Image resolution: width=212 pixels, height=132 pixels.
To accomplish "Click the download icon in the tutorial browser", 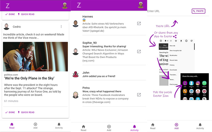I will 181,41.
